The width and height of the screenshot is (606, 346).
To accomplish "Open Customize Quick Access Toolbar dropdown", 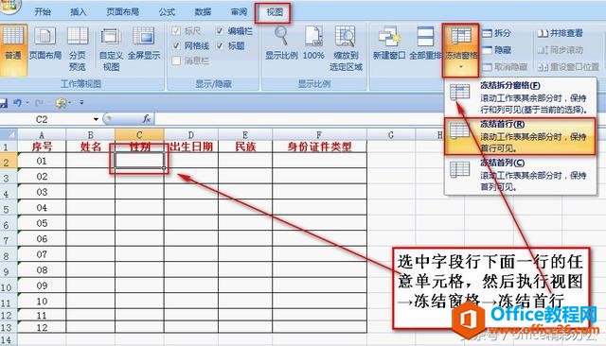I will 81,103.
